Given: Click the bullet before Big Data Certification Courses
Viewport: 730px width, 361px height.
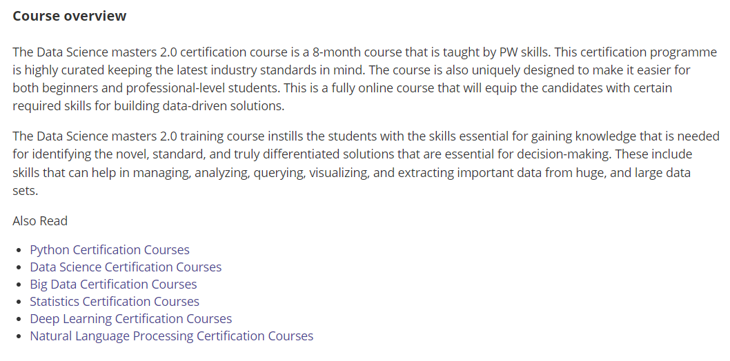Looking at the screenshot, I should (18, 285).
